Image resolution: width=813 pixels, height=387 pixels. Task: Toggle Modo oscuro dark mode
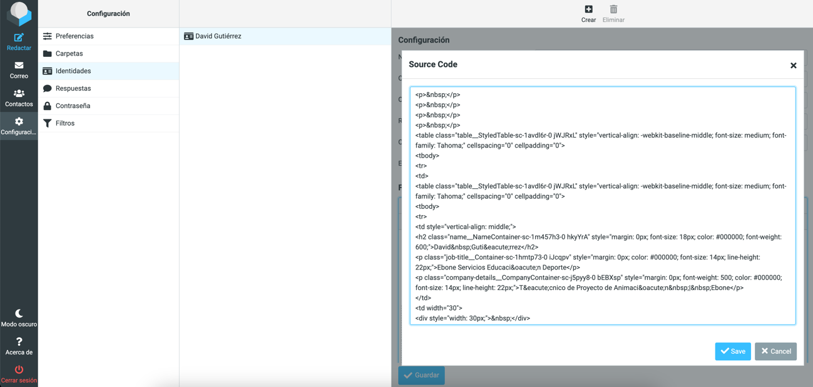pyautogui.click(x=19, y=313)
